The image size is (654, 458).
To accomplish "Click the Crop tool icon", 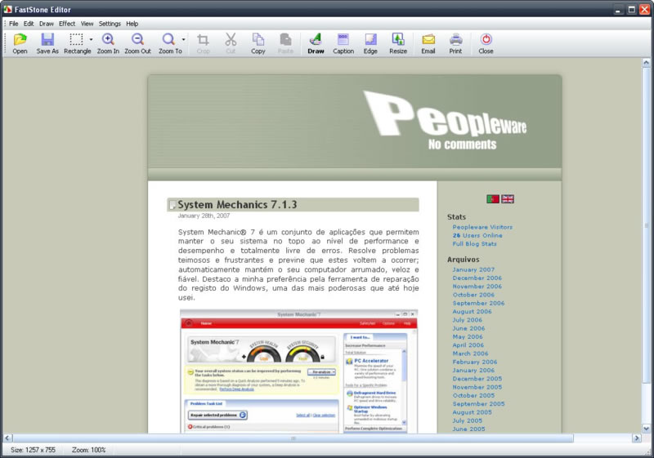I will (203, 43).
